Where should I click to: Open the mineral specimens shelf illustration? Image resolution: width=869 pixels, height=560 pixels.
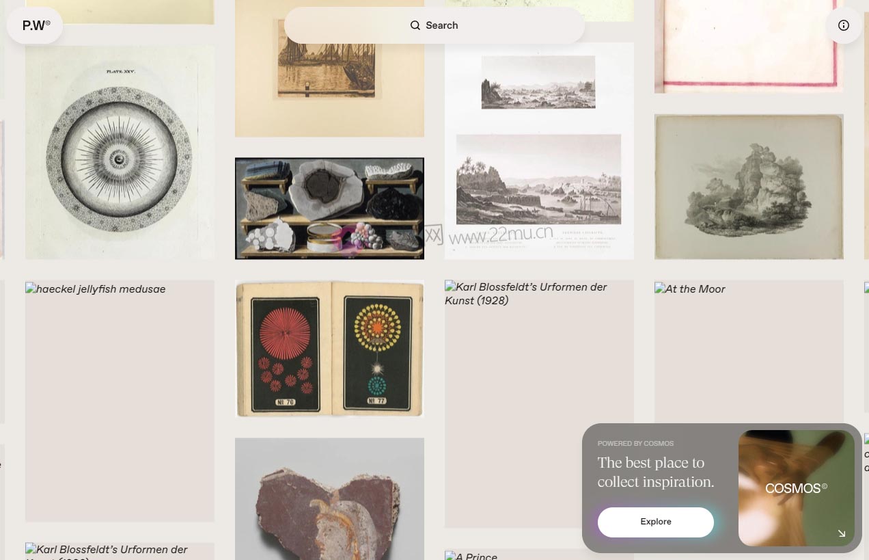pyautogui.click(x=329, y=209)
